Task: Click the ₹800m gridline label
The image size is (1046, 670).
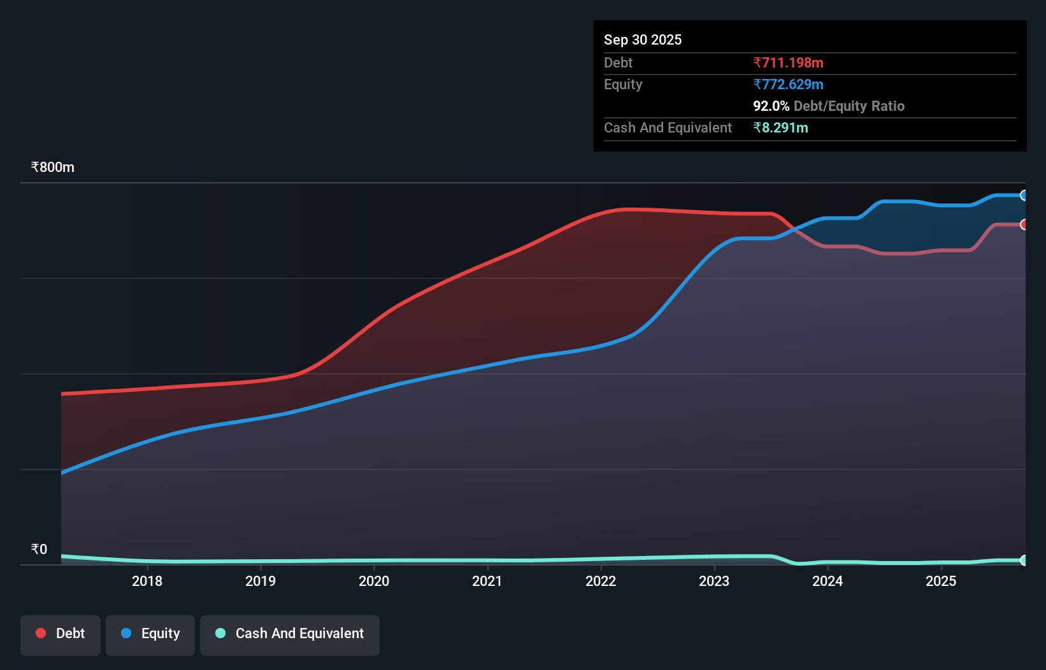Action: pos(52,167)
